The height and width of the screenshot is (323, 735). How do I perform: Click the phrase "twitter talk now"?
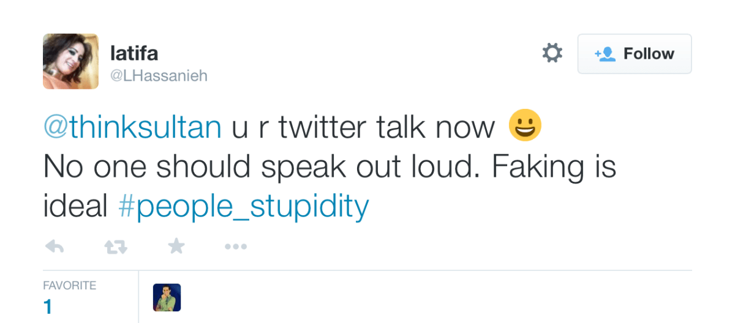click(386, 128)
